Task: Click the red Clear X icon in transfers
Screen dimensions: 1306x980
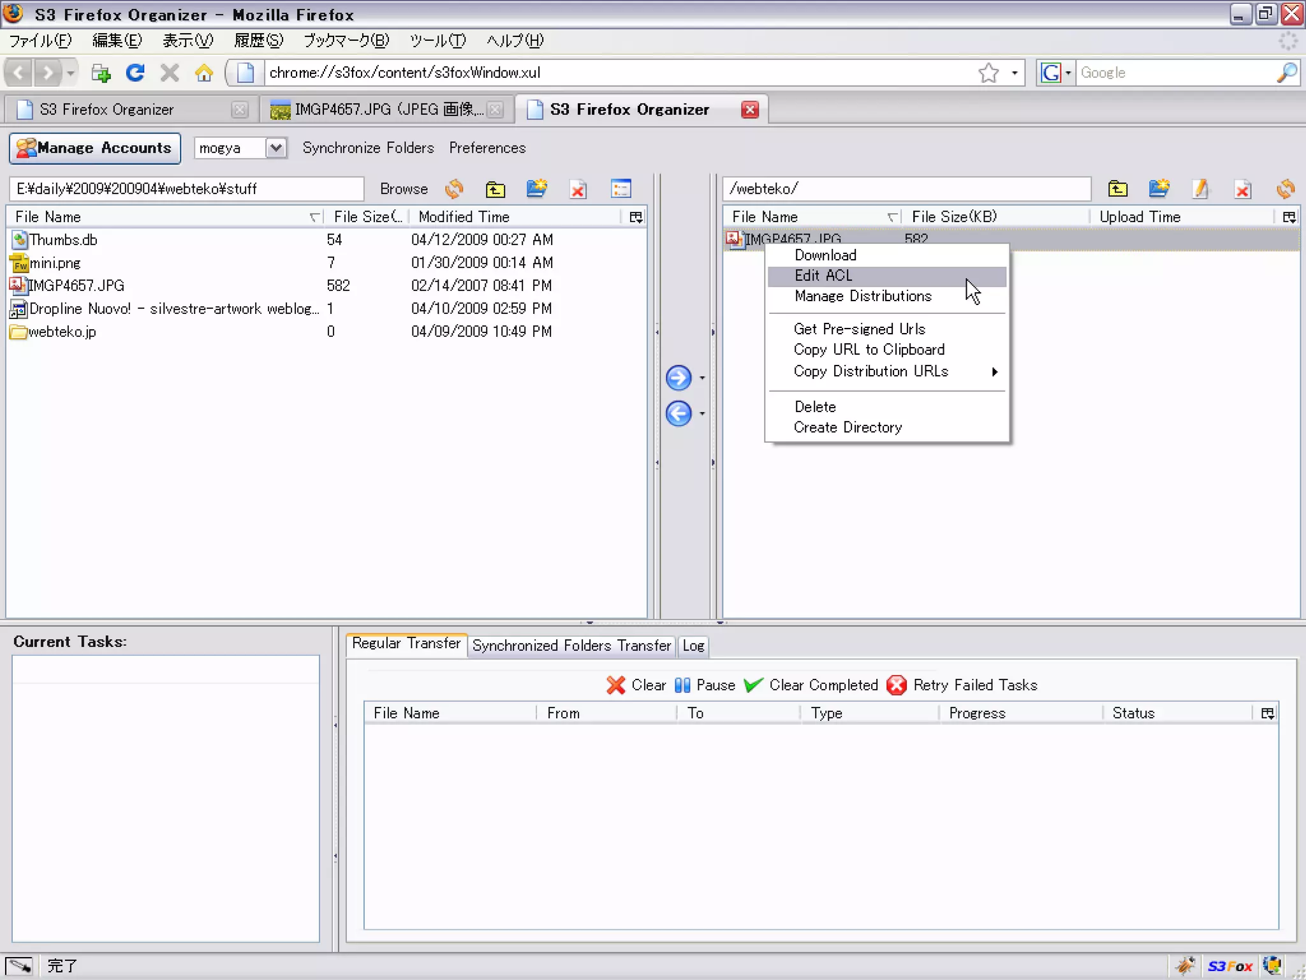Action: coord(616,685)
